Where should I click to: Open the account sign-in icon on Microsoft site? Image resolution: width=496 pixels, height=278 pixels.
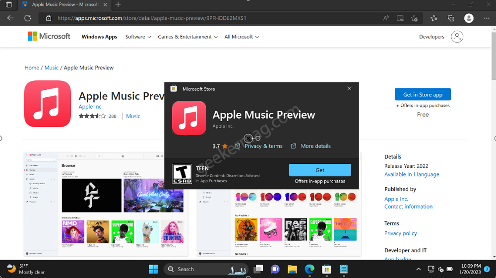(457, 37)
